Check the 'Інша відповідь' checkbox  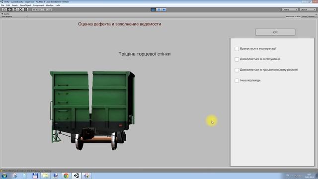237,81
